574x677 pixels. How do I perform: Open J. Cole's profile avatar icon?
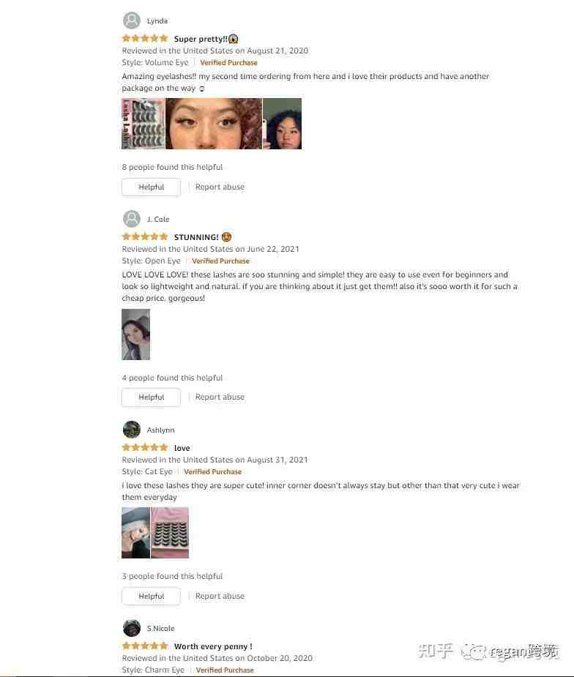coord(132,219)
